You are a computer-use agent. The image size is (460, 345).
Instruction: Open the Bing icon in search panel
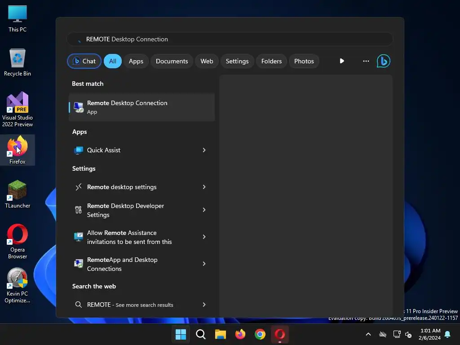383,61
